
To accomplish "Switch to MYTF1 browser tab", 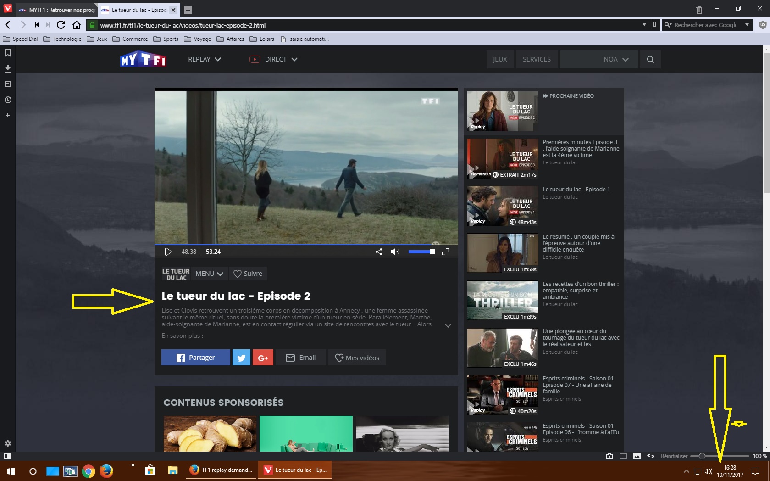I will pyautogui.click(x=56, y=10).
